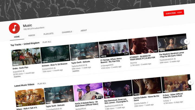Open the Home tab

[17, 37]
